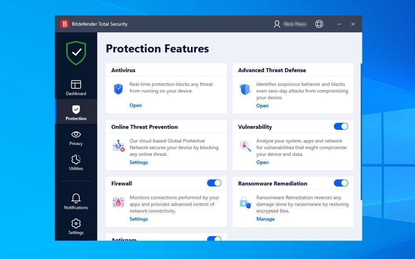Screen dimensions: 415x259
Task: Select the Protection tab in sidebar
Action: tap(76, 112)
